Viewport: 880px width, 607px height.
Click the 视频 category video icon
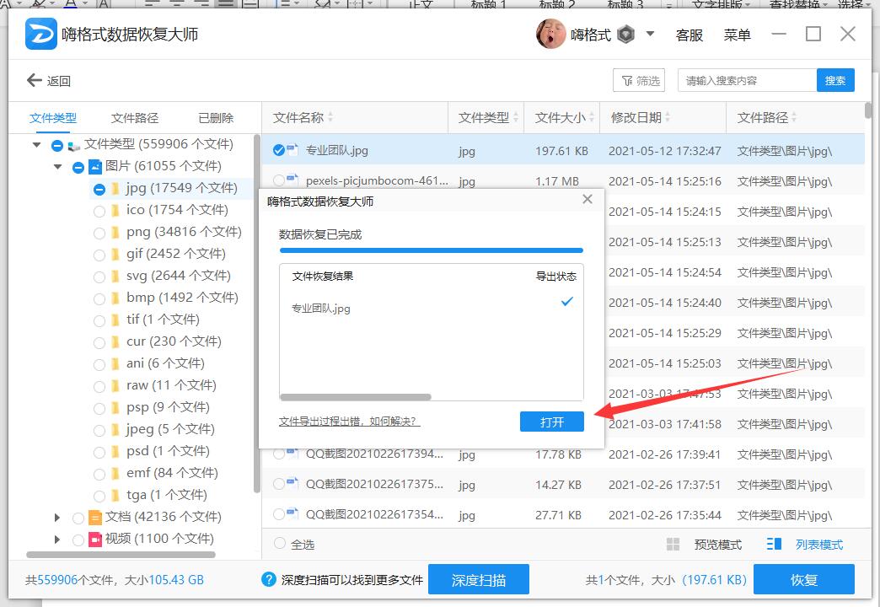[x=95, y=539]
